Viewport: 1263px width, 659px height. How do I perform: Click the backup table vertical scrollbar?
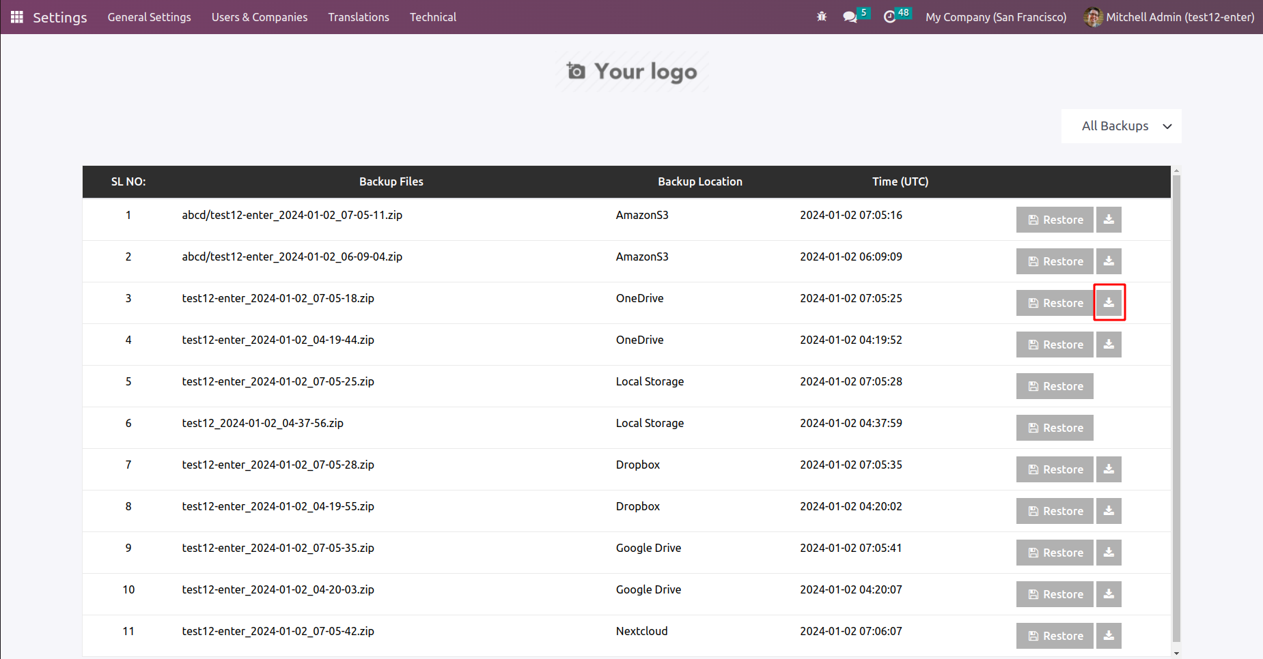click(1176, 409)
